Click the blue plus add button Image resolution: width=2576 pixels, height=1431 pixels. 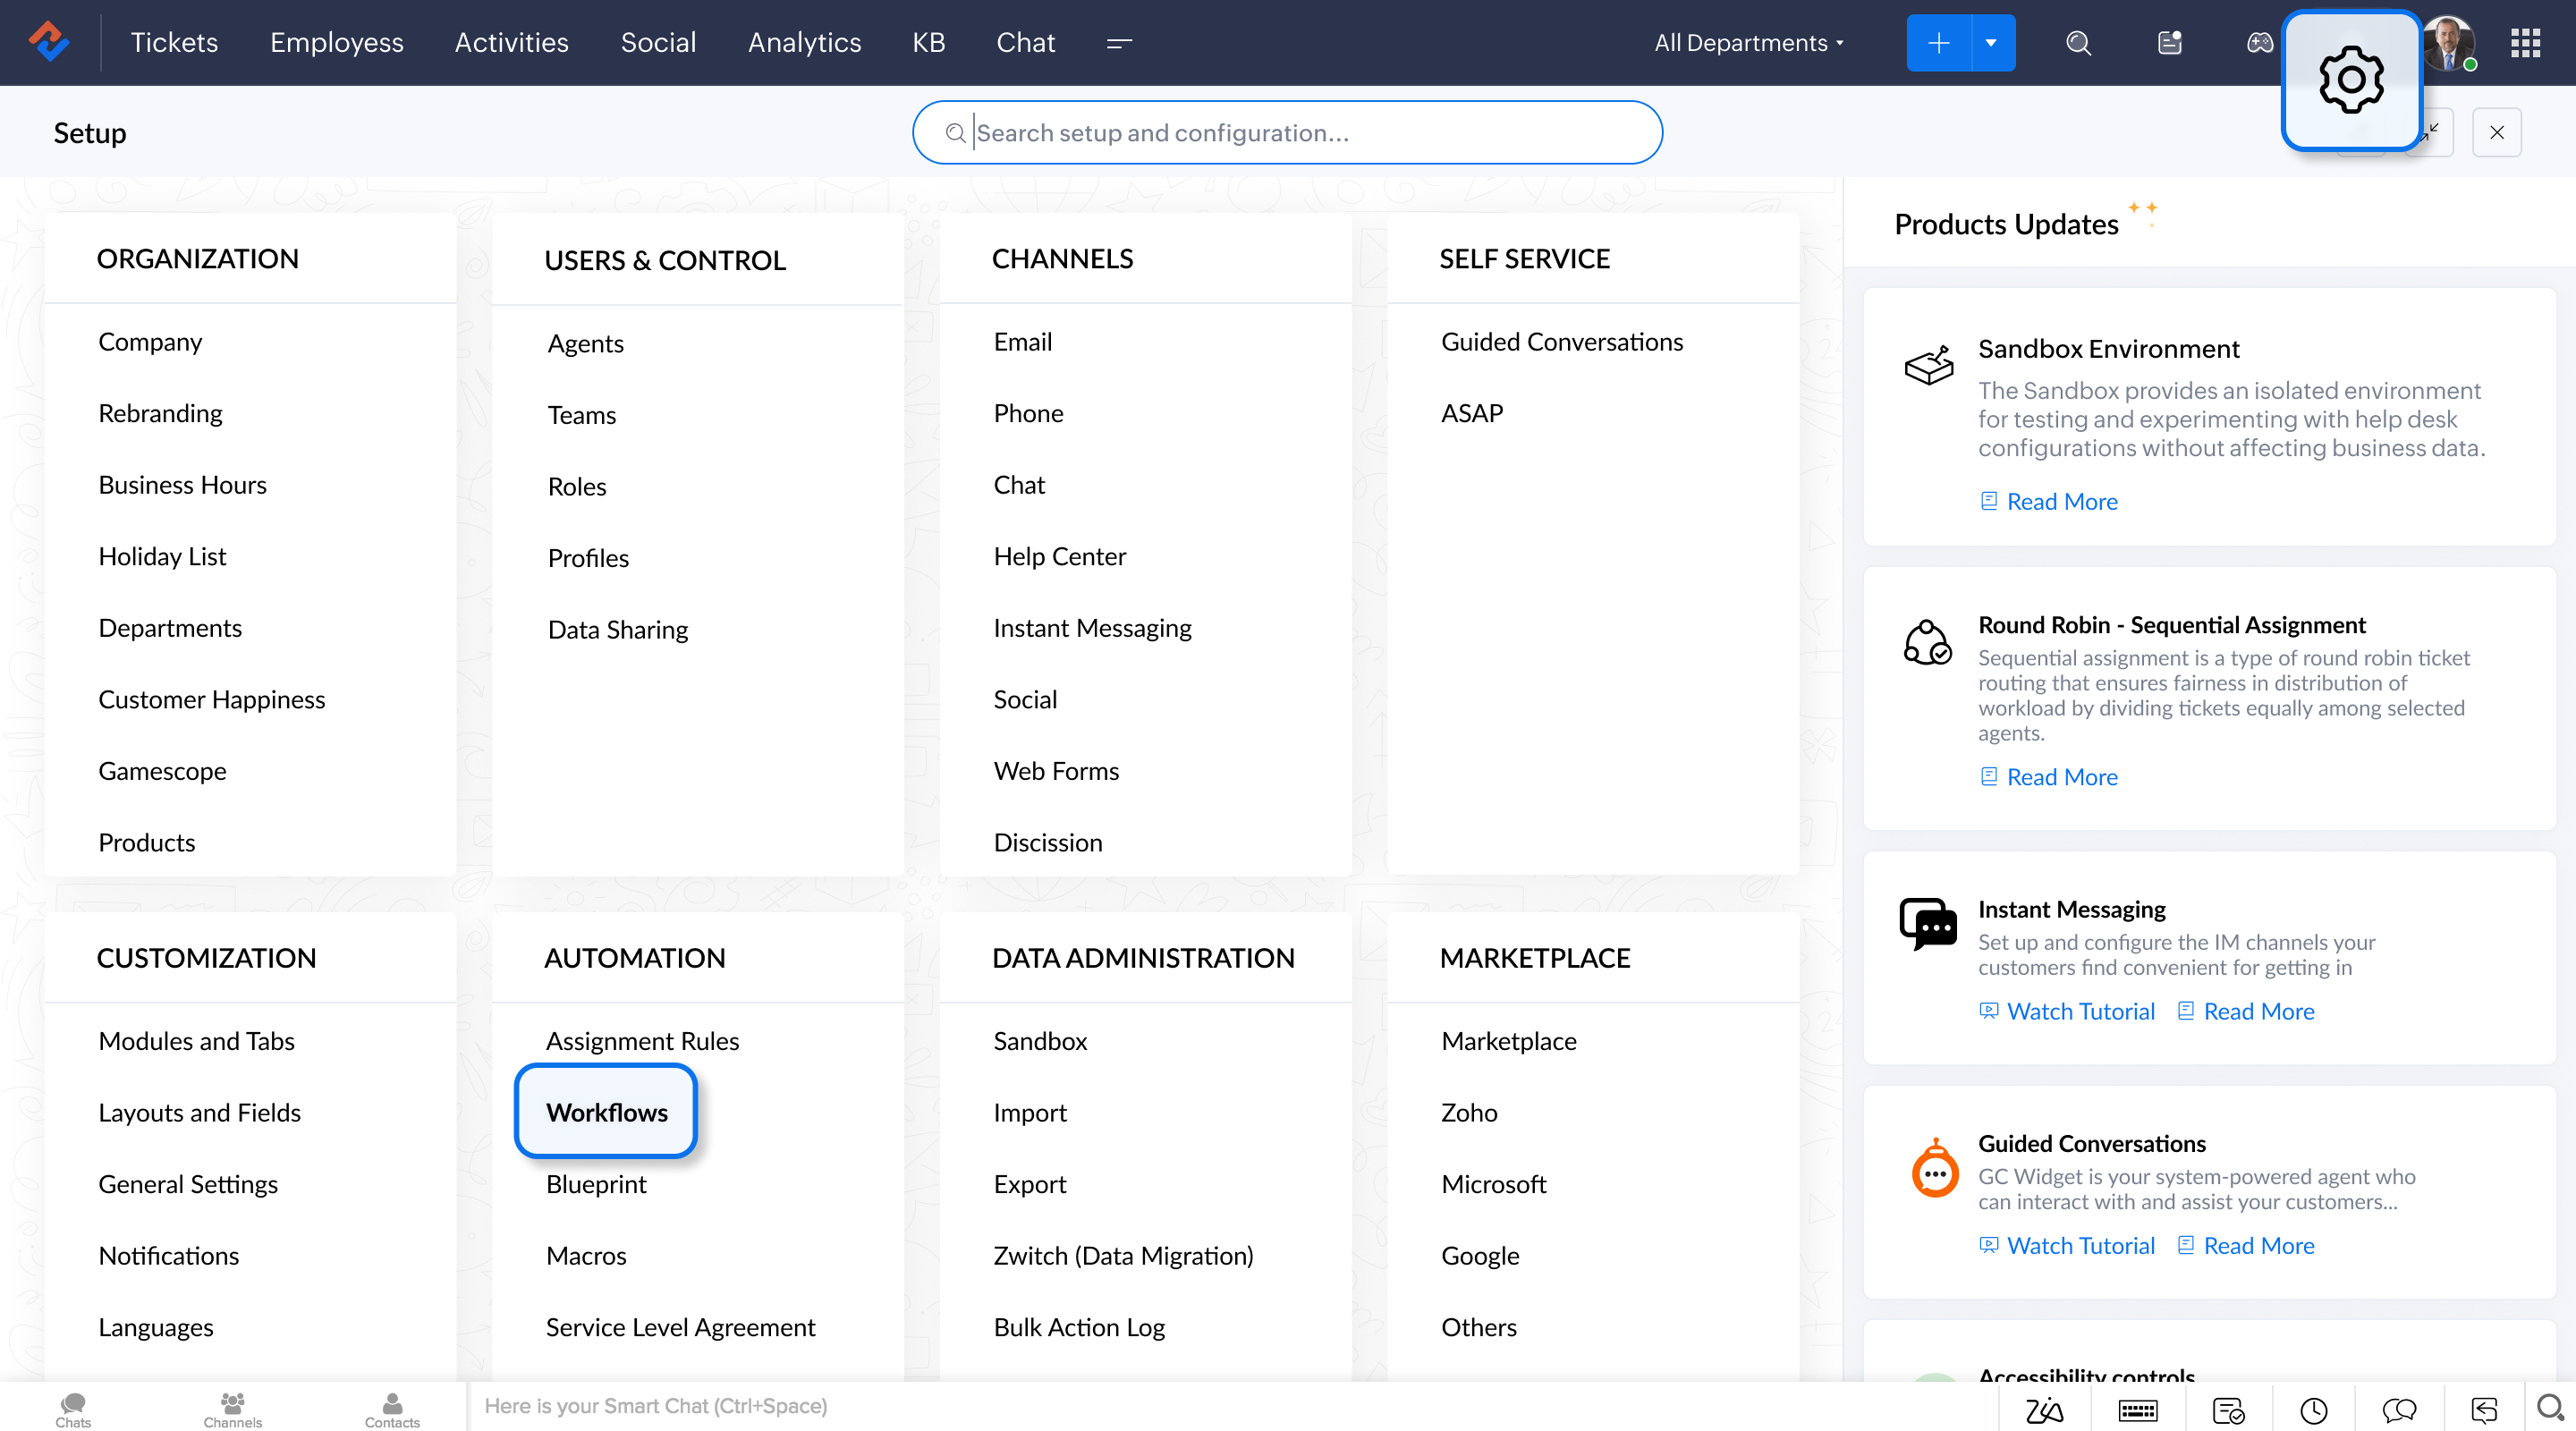1938,43
